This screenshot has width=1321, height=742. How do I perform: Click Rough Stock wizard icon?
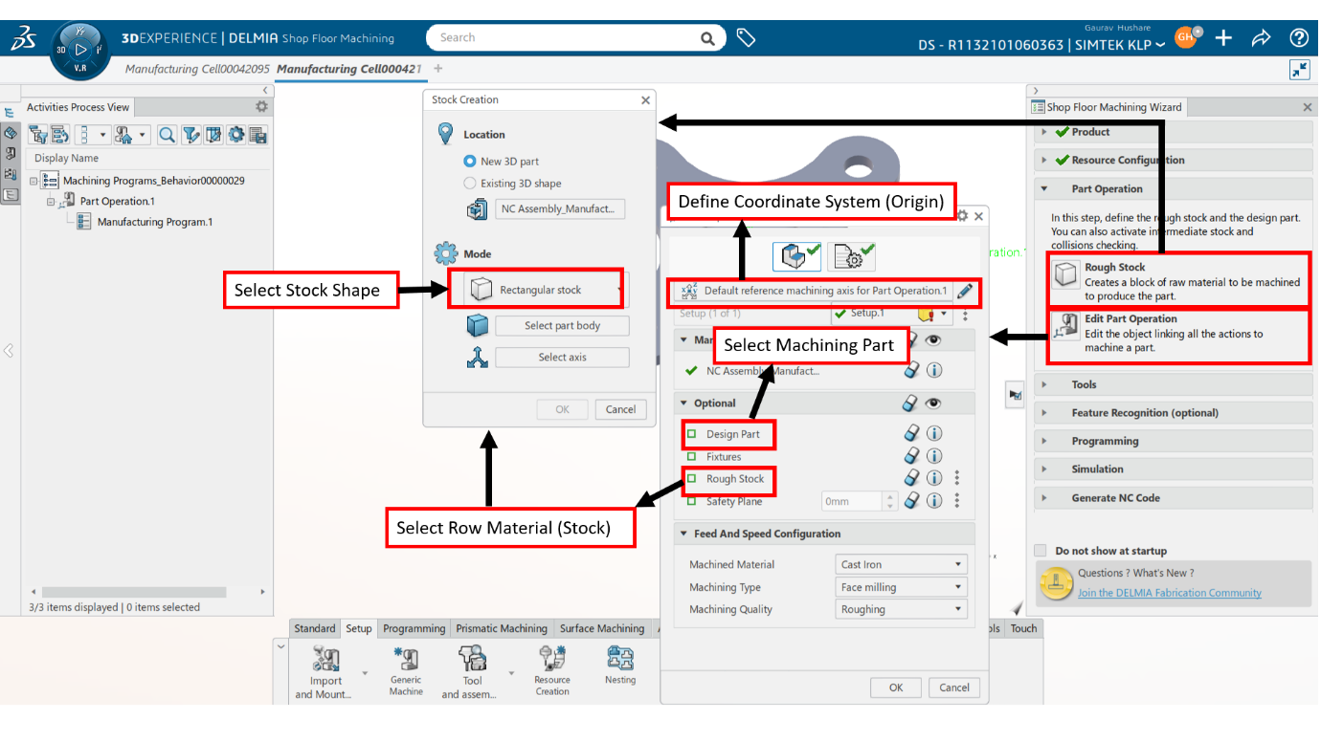point(1065,275)
